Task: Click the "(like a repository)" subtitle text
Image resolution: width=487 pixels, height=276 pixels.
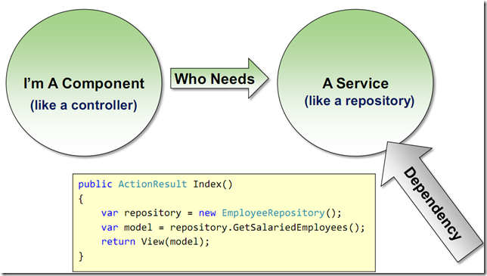Action: point(359,101)
